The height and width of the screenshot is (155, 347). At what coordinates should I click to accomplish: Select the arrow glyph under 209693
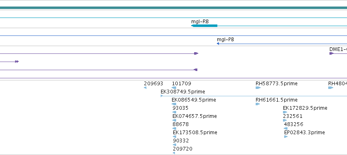coord(145,88)
